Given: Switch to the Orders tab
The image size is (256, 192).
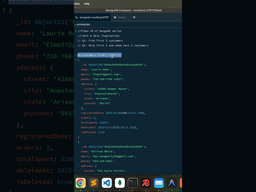Looking at the screenshot, I should tap(120, 17).
